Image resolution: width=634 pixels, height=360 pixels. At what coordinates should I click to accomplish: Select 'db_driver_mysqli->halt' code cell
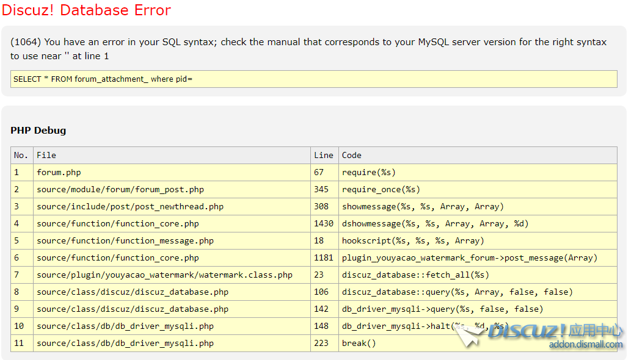[x=478, y=326]
